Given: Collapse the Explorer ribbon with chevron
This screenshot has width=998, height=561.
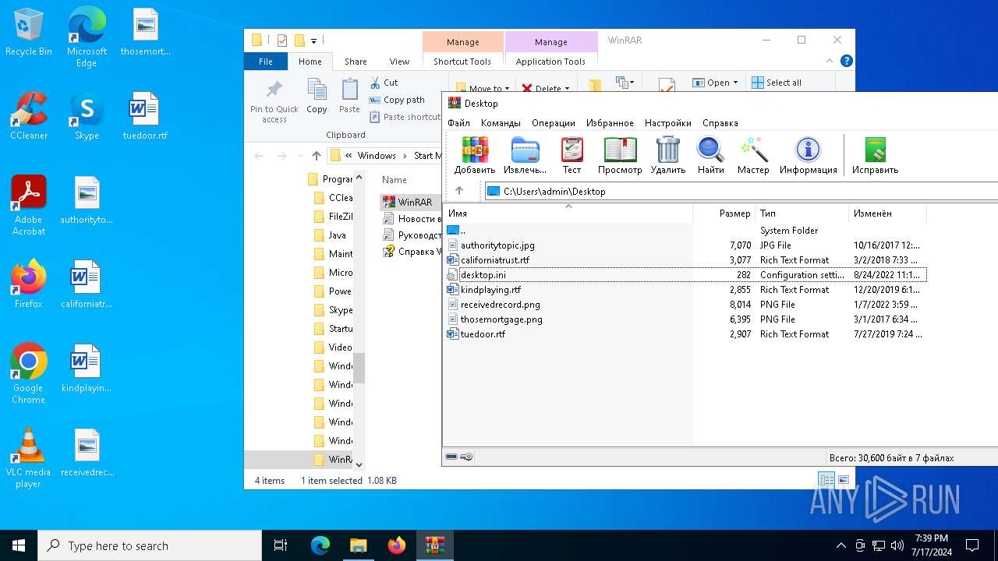Looking at the screenshot, I should pyautogui.click(x=829, y=61).
